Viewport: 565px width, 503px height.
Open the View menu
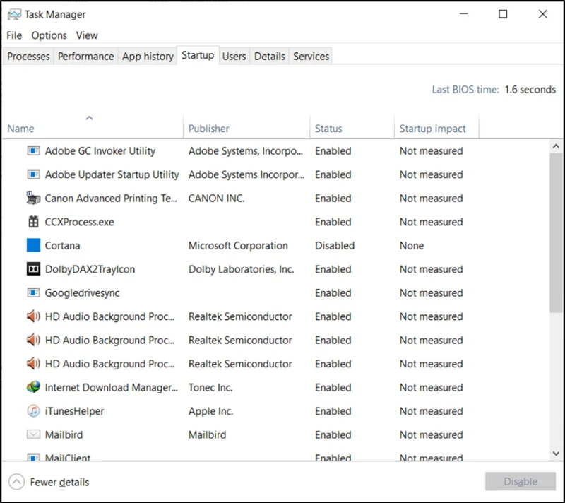[87, 35]
